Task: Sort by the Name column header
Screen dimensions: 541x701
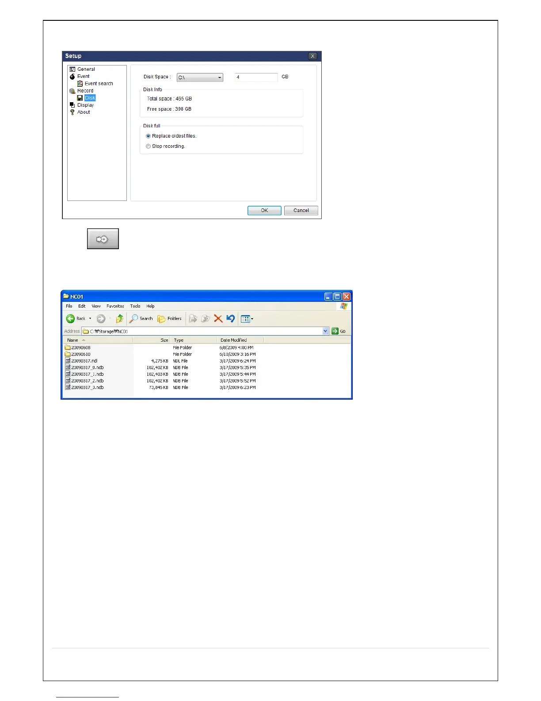Action: coord(99,340)
